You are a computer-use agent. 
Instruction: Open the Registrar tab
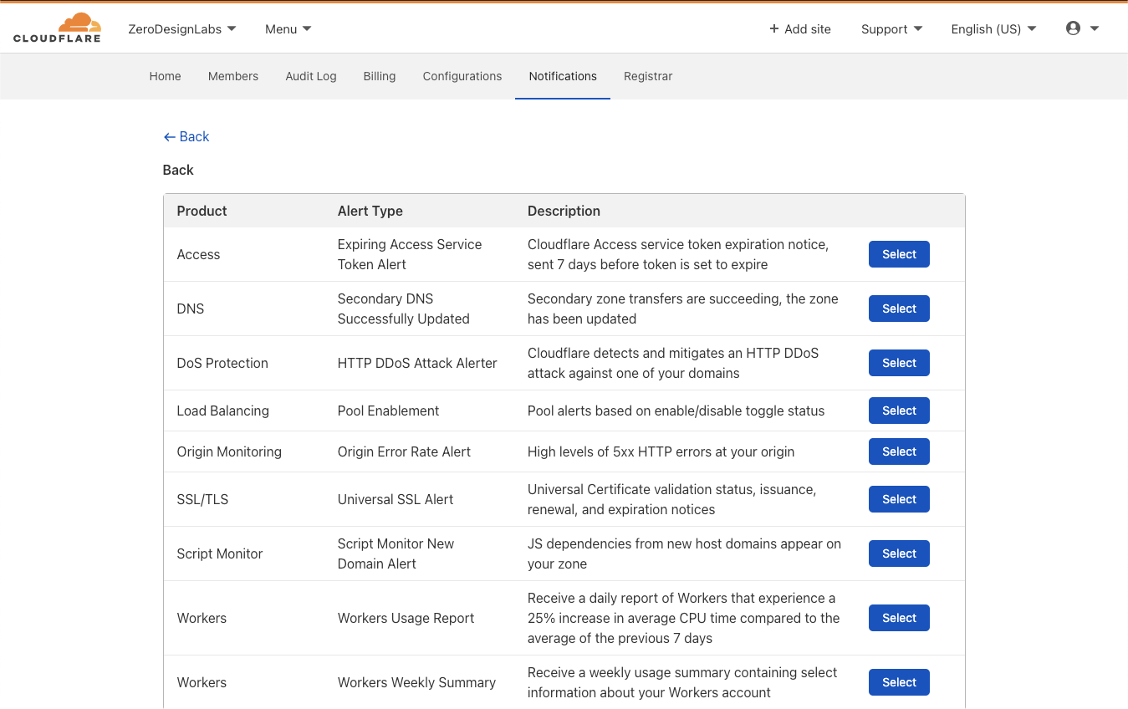(648, 76)
